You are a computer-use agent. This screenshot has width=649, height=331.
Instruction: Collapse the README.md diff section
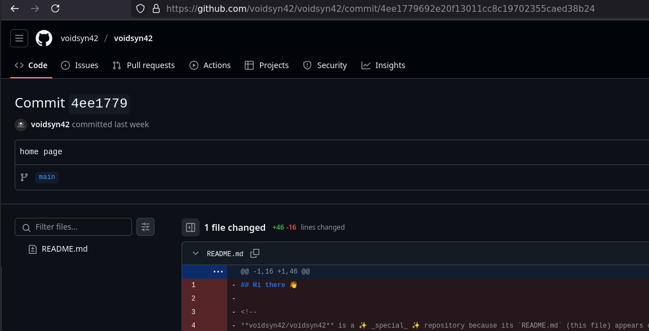tap(195, 253)
